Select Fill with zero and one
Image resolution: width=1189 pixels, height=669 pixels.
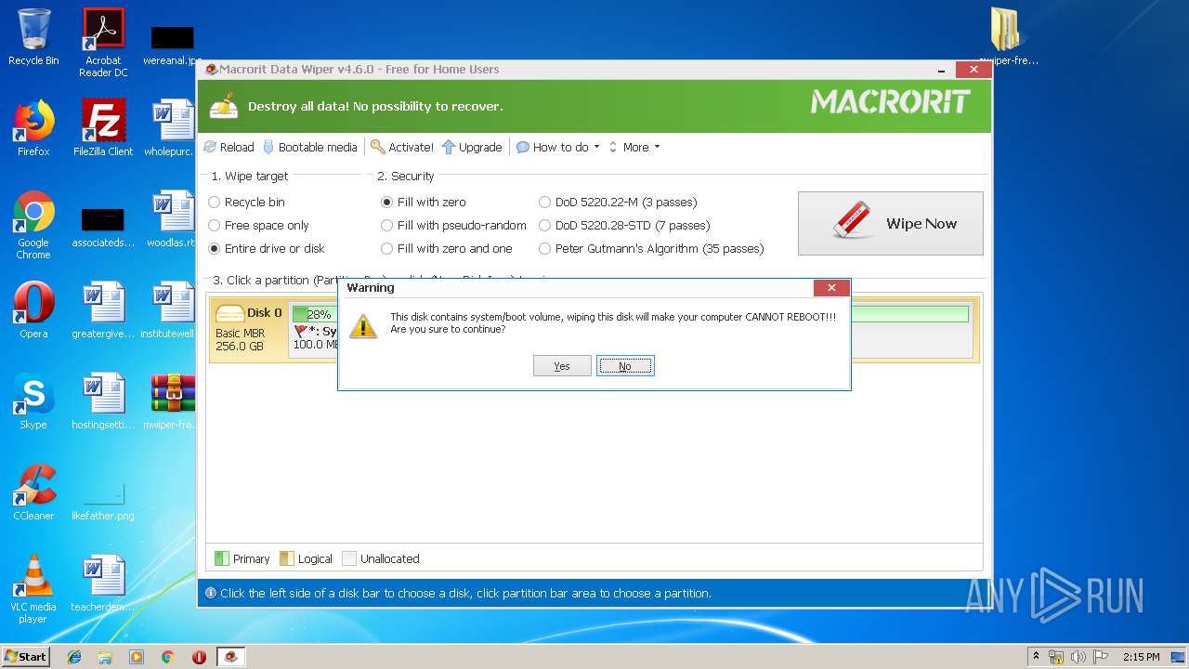[447, 248]
